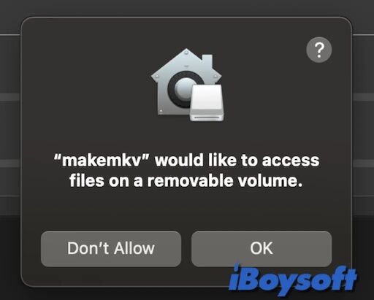The width and height of the screenshot is (374, 300).
Task: Click the chimney of the house icon
Action: (x=207, y=61)
